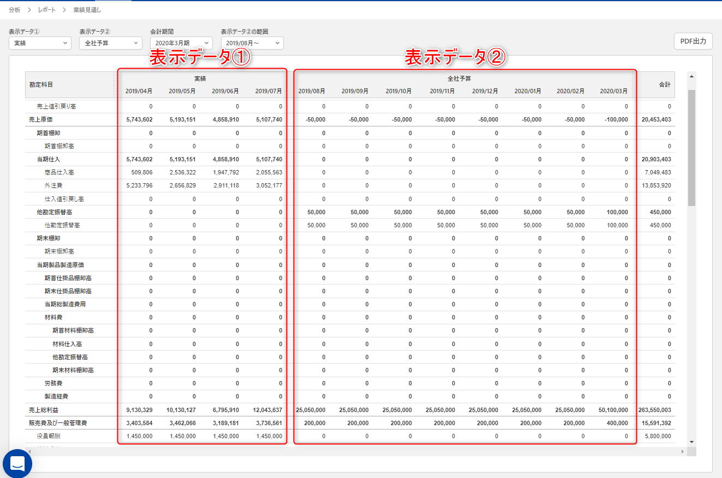Click the horizontal scrollbar left arrow

28,452
